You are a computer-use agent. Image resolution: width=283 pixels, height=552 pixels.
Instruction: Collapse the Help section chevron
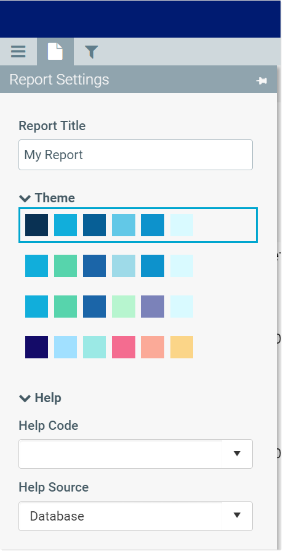(25, 398)
